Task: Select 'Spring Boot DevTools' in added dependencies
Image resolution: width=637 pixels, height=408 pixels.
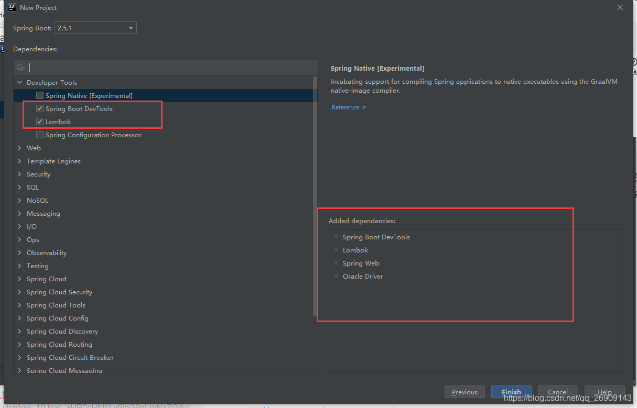Action: [376, 237]
